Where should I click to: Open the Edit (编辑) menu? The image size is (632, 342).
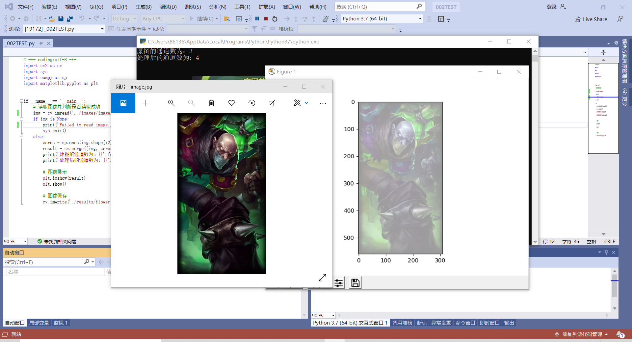coord(49,7)
